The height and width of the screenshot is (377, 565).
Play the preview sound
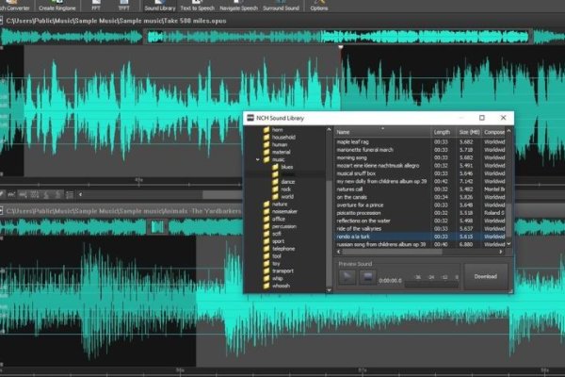tap(348, 278)
